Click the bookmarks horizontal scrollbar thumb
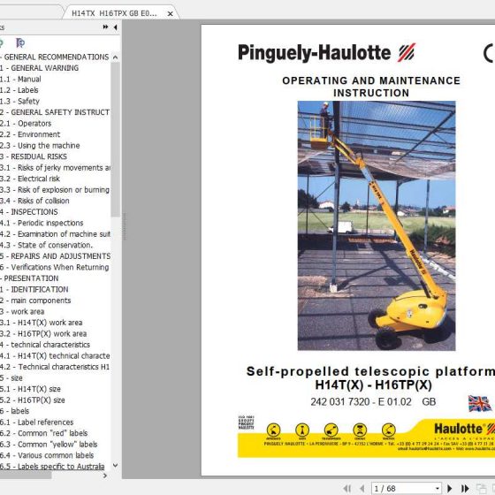The height and width of the screenshot is (495, 495). point(26,476)
